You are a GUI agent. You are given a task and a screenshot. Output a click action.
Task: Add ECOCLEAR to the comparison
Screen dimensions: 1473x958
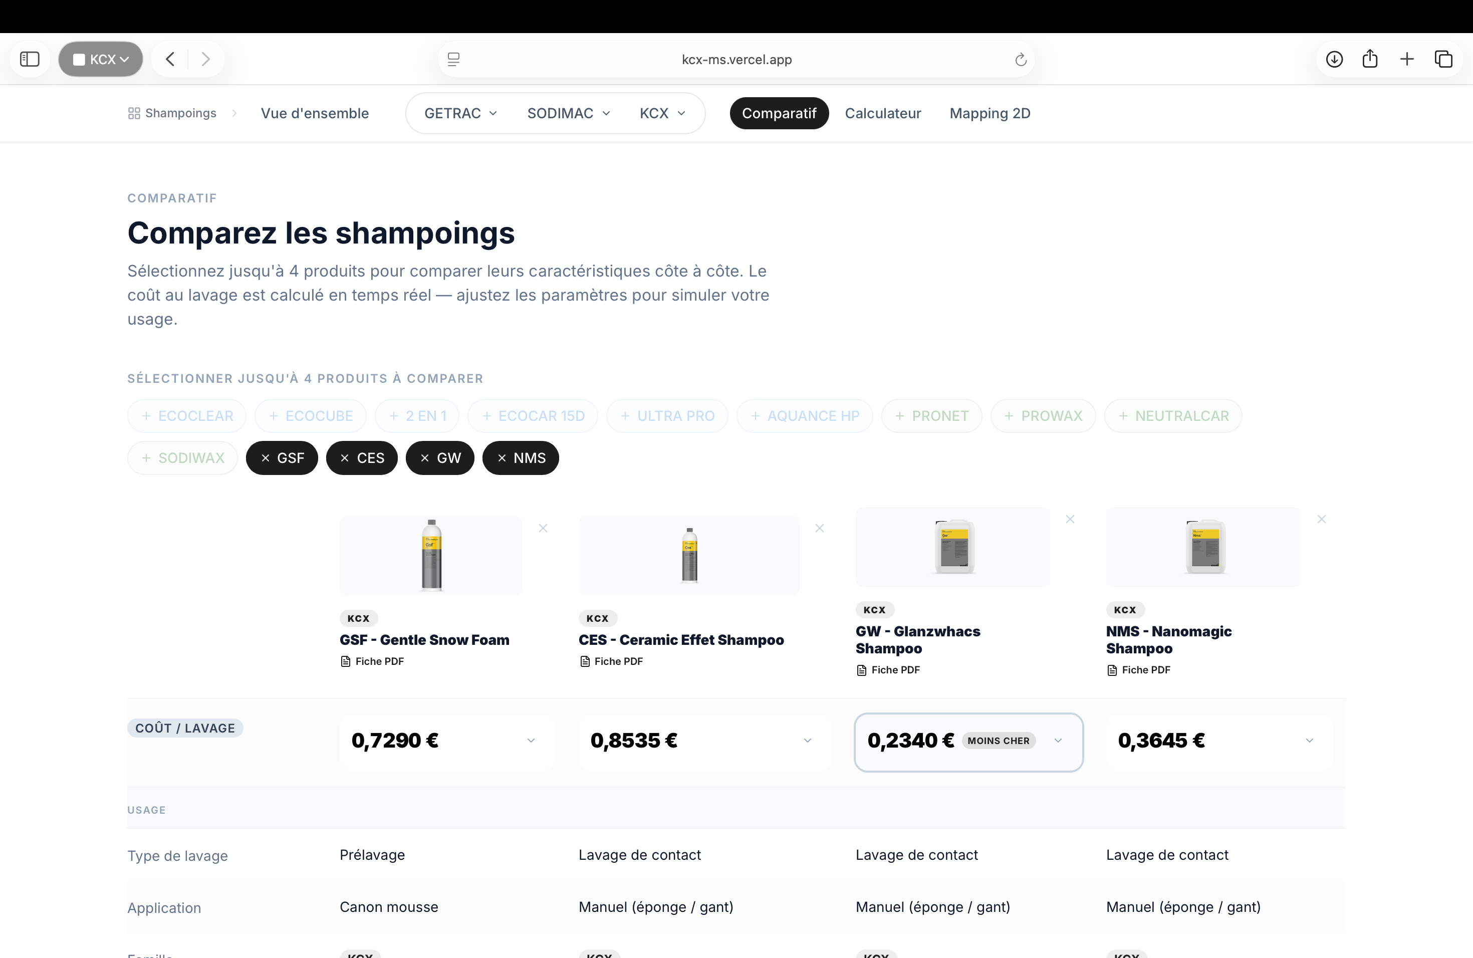coord(187,416)
